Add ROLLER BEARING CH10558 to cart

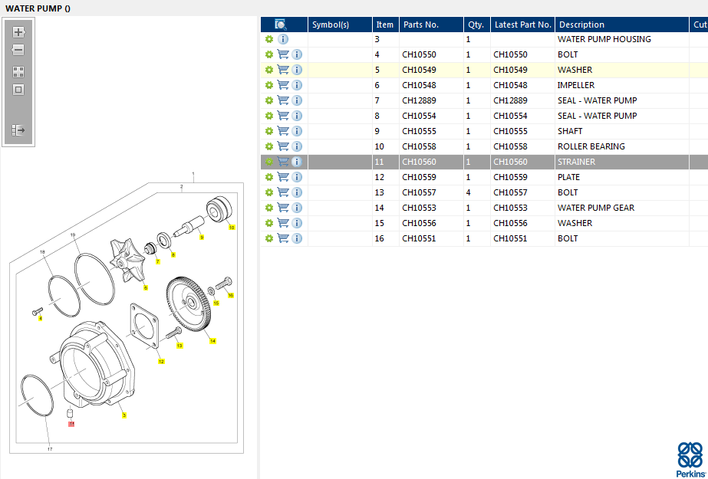(283, 146)
